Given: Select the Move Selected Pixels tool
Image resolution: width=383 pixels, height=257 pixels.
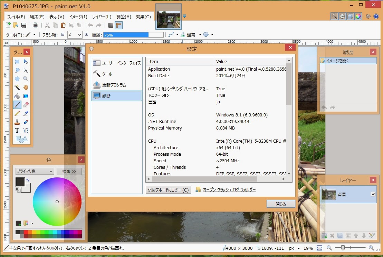Looking at the screenshot, I should point(26,62).
